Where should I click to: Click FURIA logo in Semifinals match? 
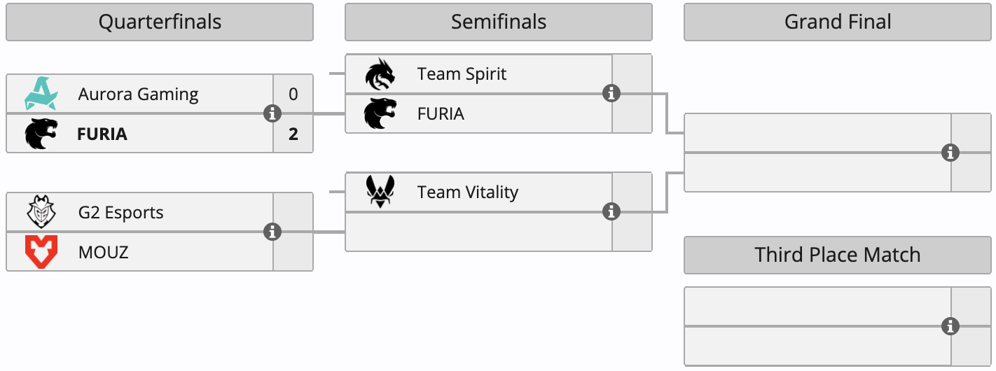pyautogui.click(x=380, y=113)
